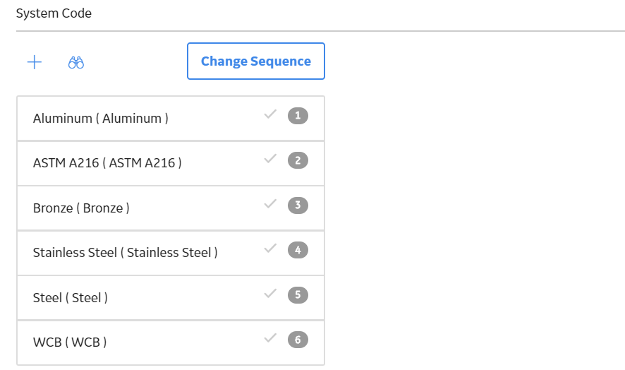Choose the Bronze ( Bronze ) row
625x370 pixels.
tap(171, 208)
